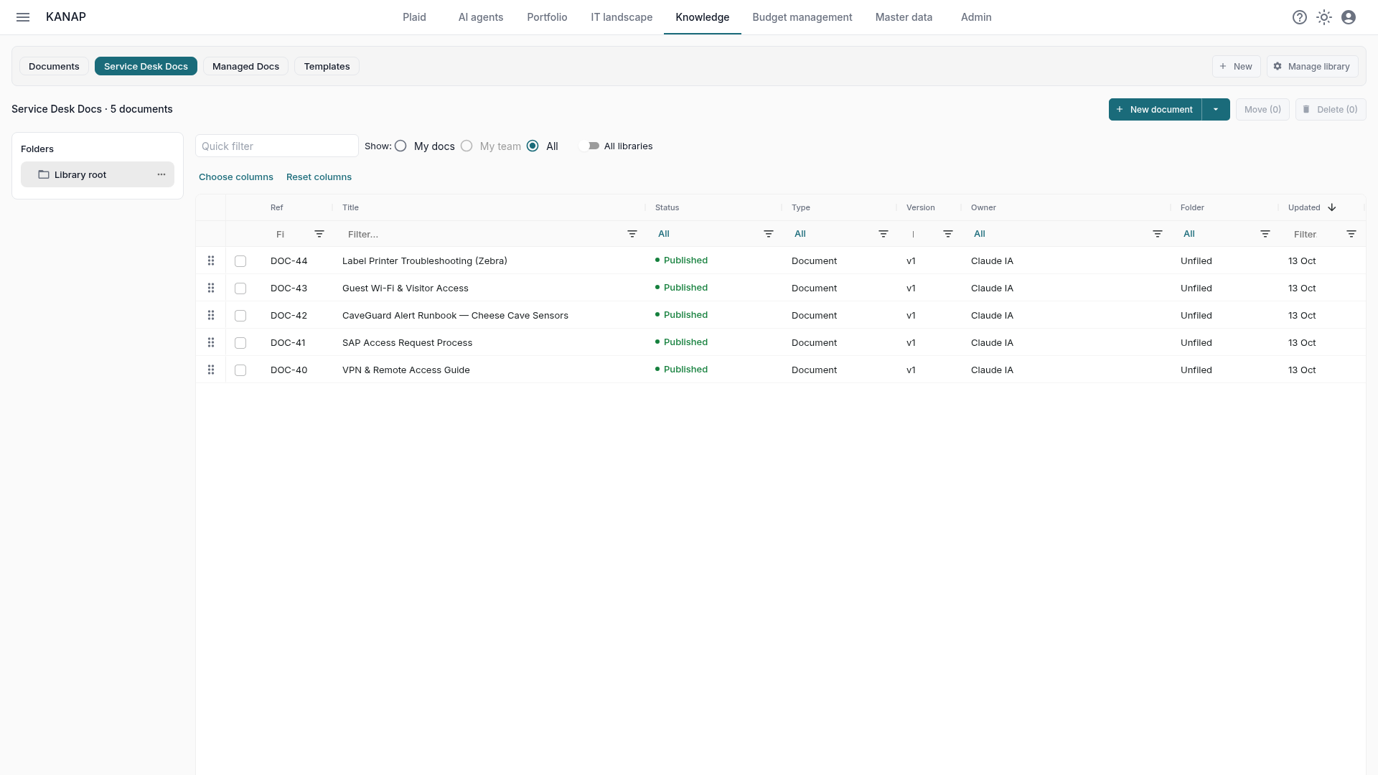
Task: Open the Folder column filter menu icon
Action: [1265, 234]
